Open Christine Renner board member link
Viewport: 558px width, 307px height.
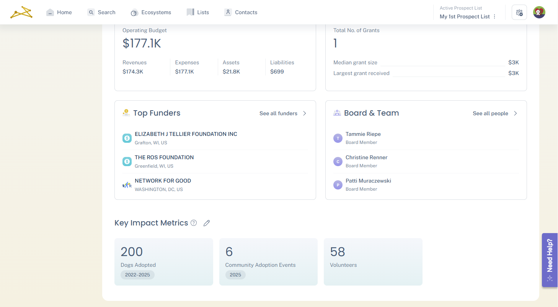pyautogui.click(x=366, y=157)
